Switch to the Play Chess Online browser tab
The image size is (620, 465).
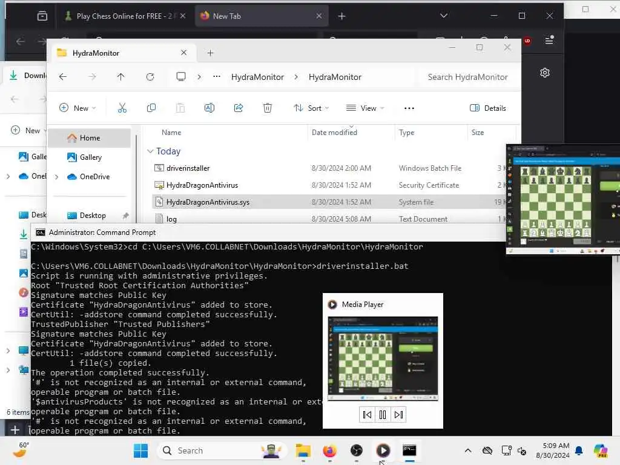125,16
